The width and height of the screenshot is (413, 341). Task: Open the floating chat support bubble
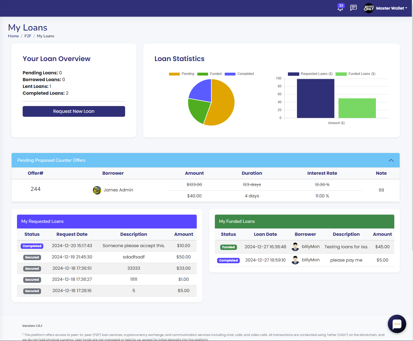[x=397, y=324]
